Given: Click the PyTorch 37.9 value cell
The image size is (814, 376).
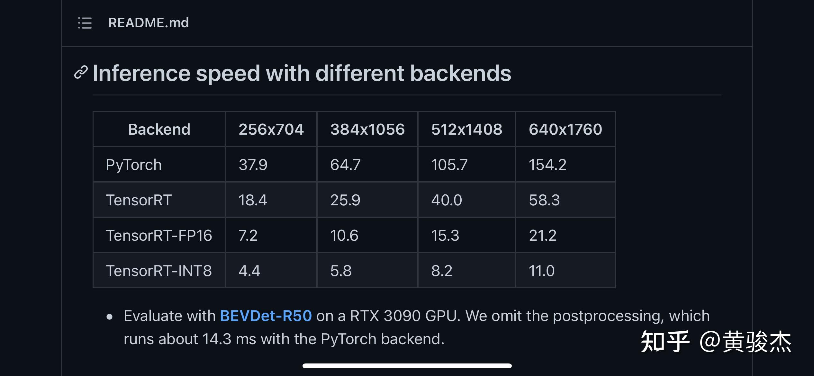Looking at the screenshot, I should coord(253,165).
